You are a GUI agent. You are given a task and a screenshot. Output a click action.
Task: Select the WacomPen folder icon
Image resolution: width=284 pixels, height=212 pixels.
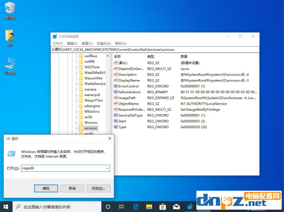pyautogui.click(x=81, y=78)
